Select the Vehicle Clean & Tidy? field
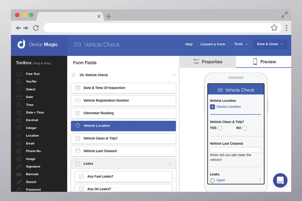 [123, 138]
